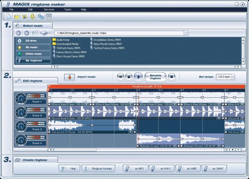
Task: Open the Help menu
Action: 84,9
